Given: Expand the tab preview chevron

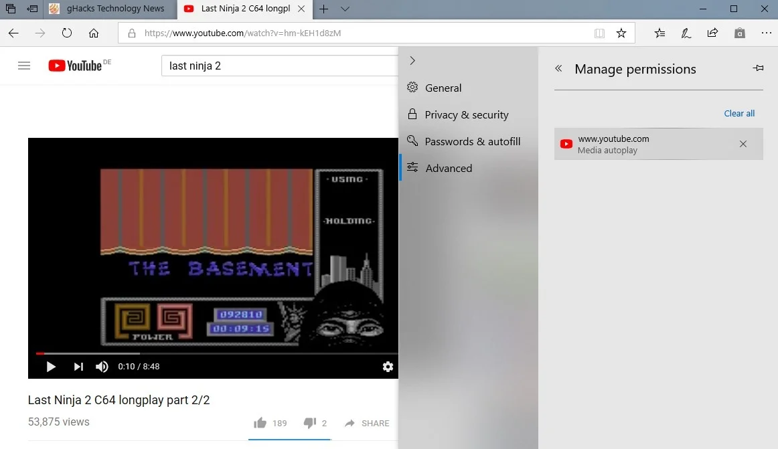Looking at the screenshot, I should click(345, 9).
